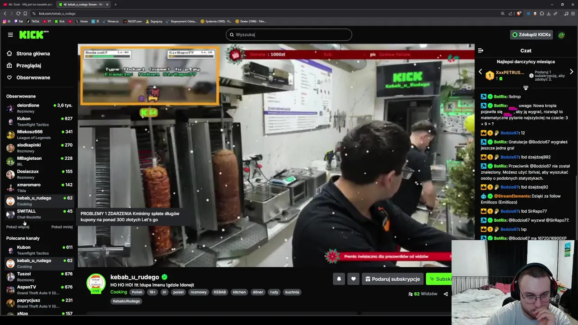Click the KICK logo
The width and height of the screenshot is (578, 325).
tap(33, 35)
